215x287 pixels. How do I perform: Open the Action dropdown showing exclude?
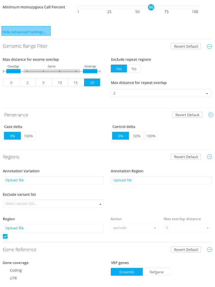pos(134,228)
